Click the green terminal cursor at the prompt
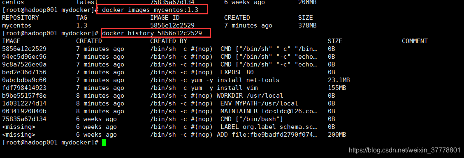Image resolution: width=464 pixels, height=158 pixels. pyautogui.click(x=104, y=143)
